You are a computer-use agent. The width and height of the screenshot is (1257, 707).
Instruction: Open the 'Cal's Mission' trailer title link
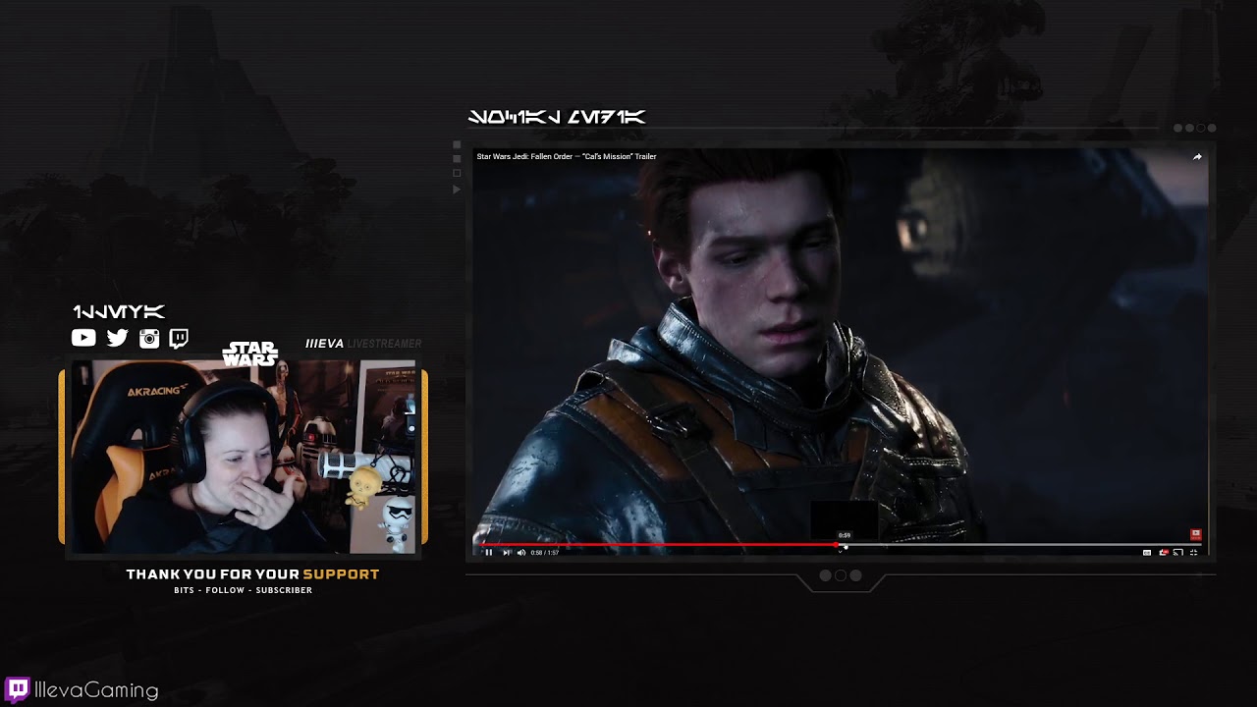tap(567, 156)
